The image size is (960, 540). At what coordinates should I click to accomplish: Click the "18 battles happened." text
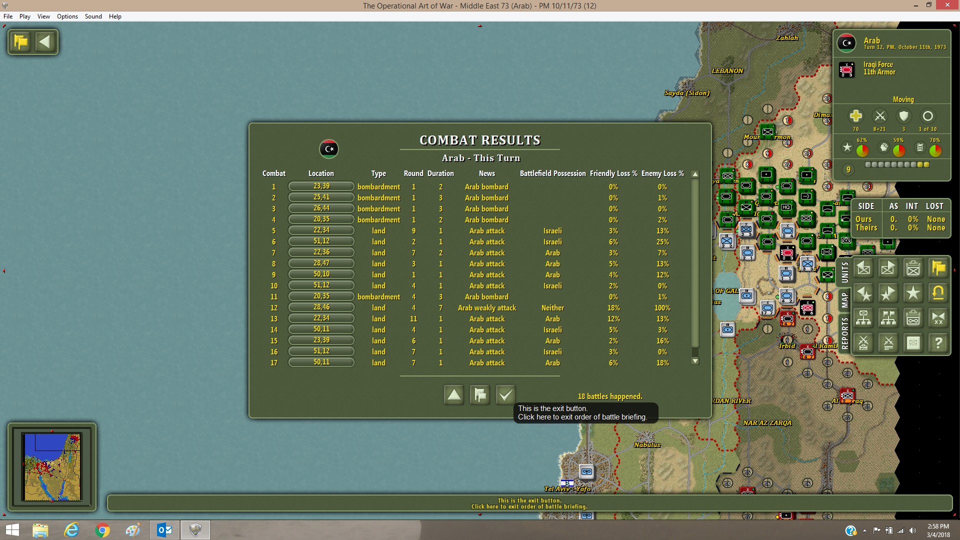[x=610, y=396]
